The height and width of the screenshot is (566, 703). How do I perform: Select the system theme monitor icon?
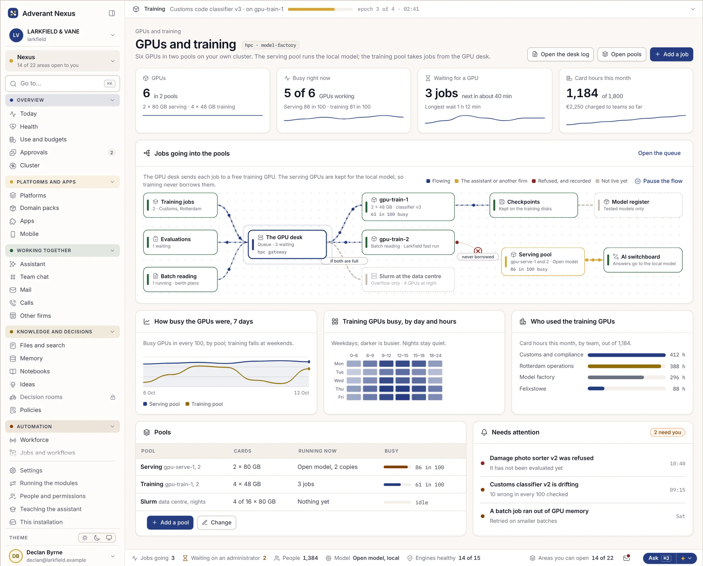click(x=109, y=538)
